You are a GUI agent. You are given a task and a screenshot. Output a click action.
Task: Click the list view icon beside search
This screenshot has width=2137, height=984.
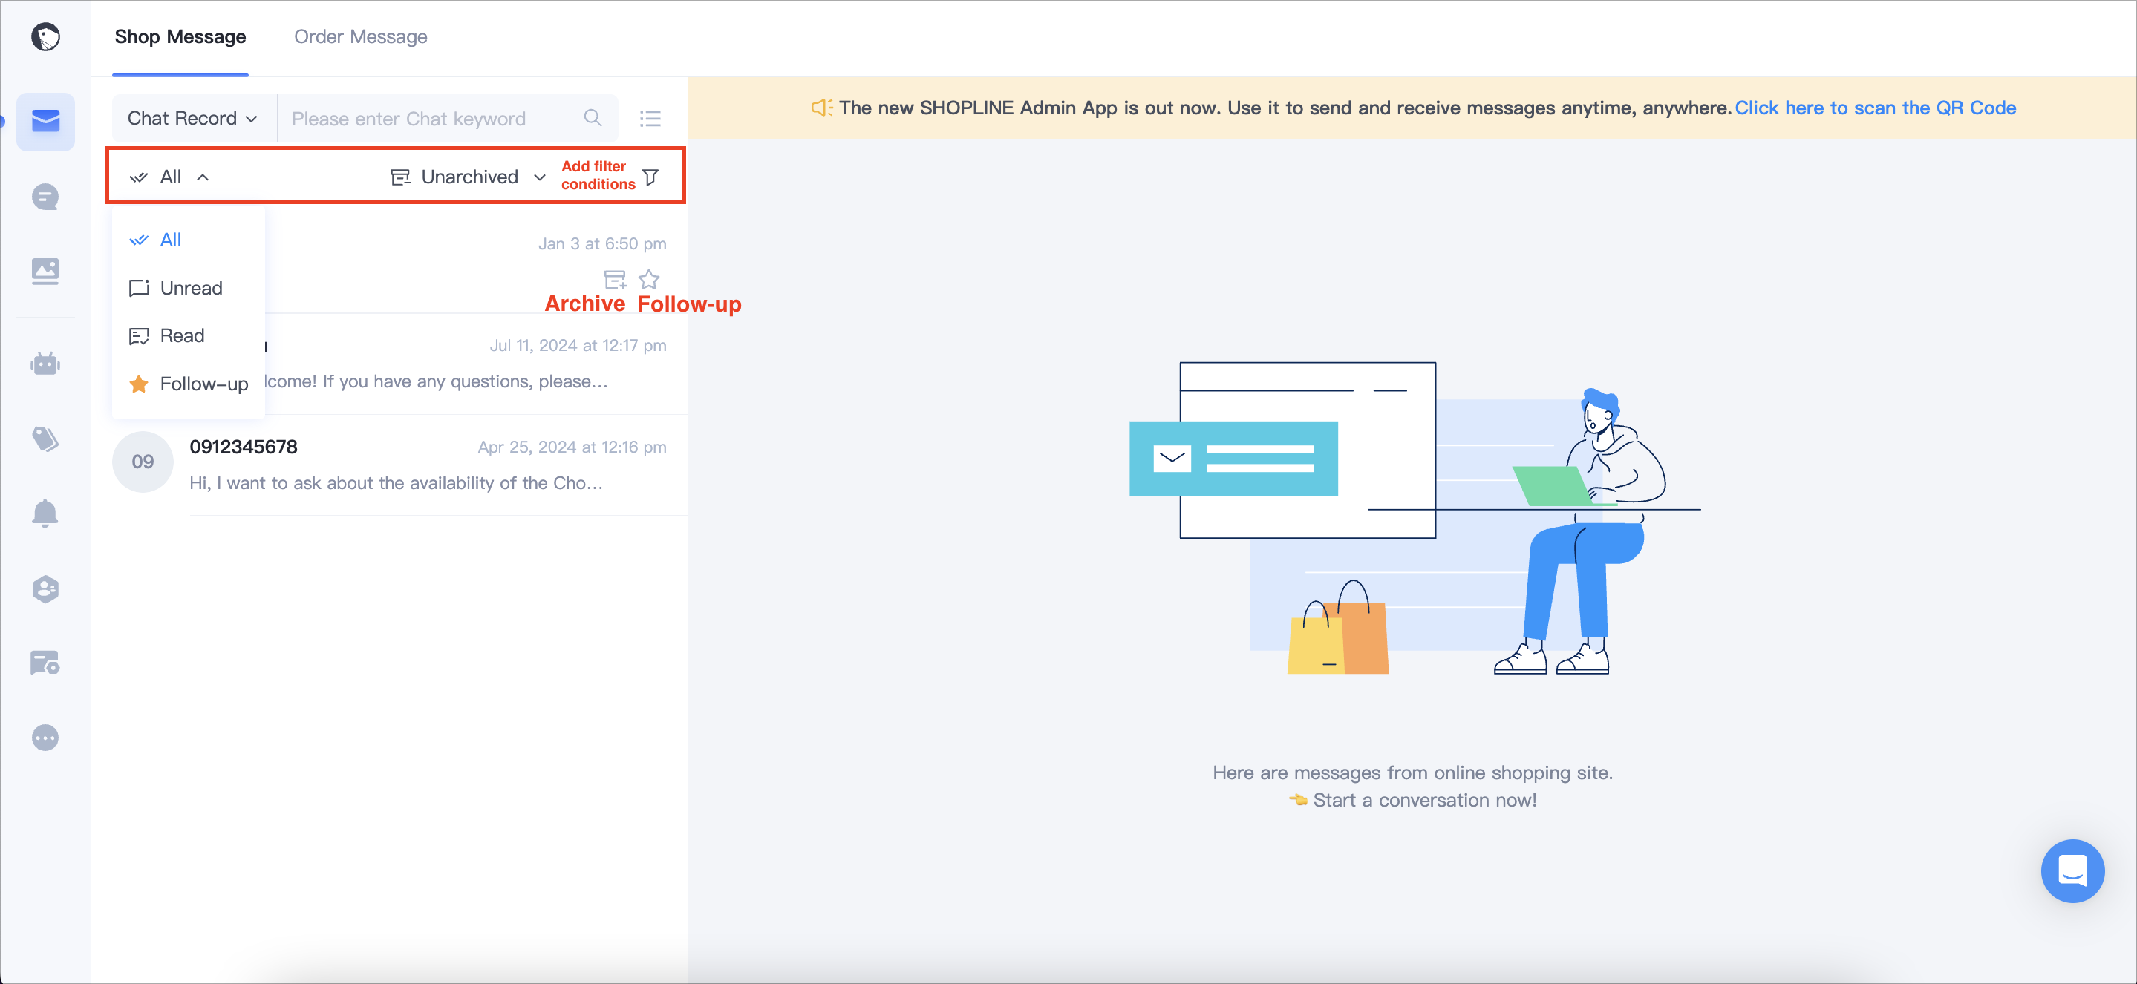(650, 119)
